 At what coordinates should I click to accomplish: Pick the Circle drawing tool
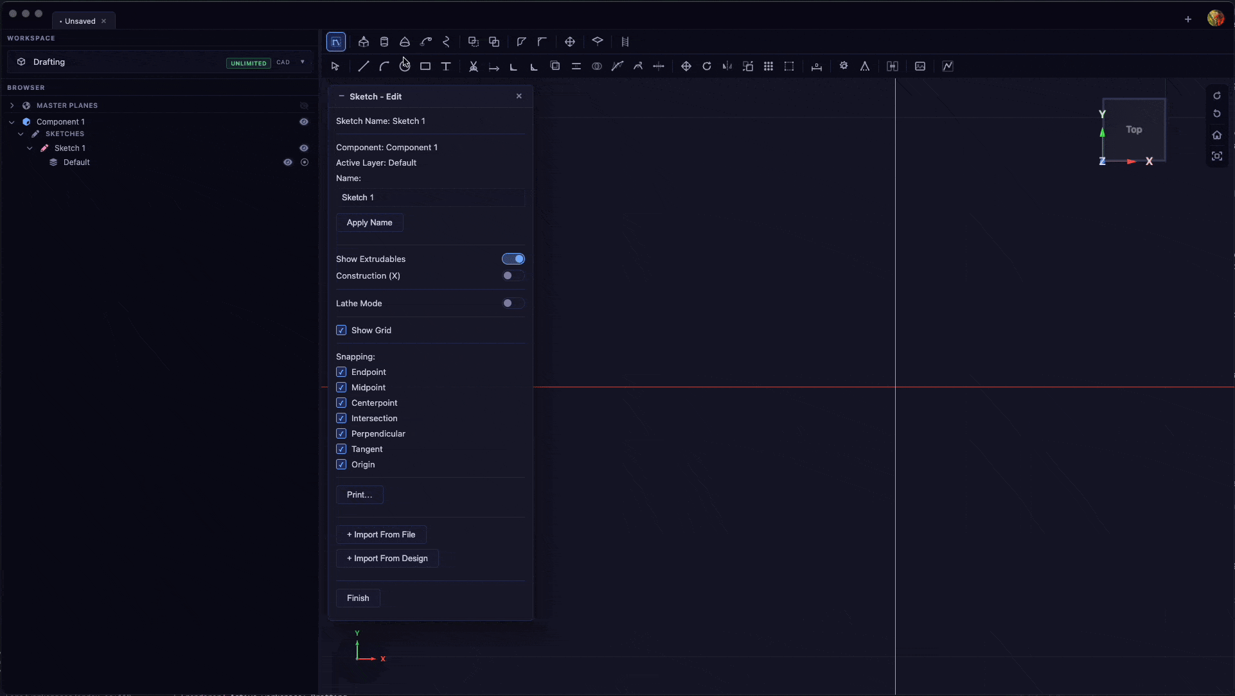(405, 66)
